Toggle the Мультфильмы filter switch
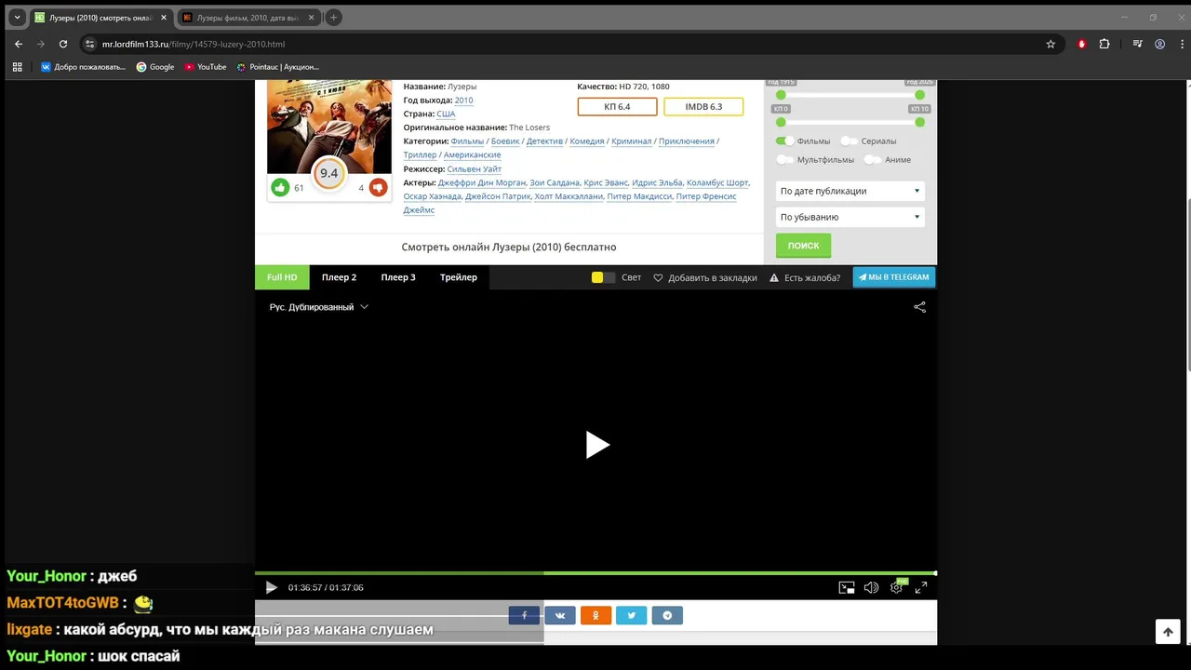The height and width of the screenshot is (670, 1191). (x=785, y=160)
